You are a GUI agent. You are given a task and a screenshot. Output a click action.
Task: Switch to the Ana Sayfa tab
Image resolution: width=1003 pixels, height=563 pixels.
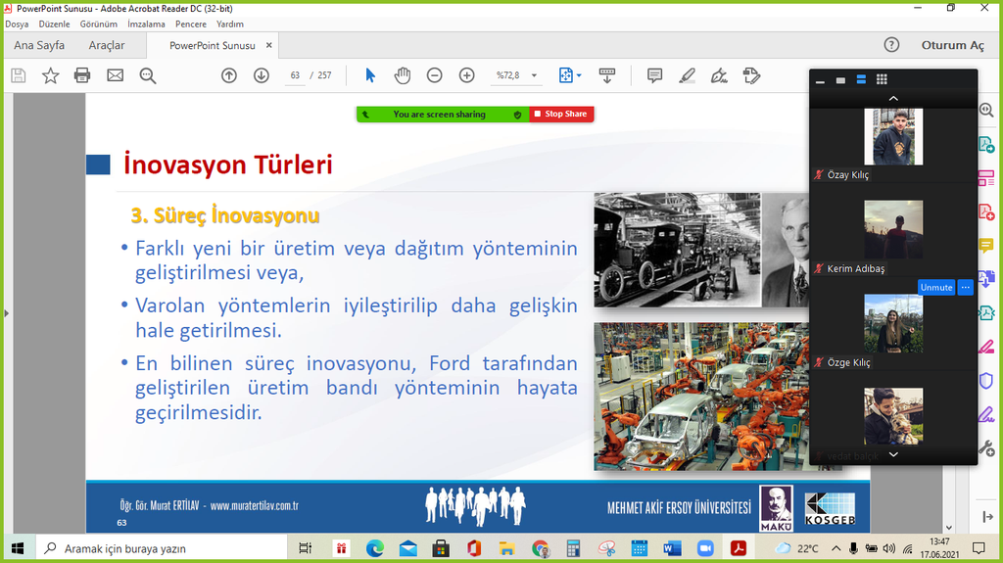[39, 45]
